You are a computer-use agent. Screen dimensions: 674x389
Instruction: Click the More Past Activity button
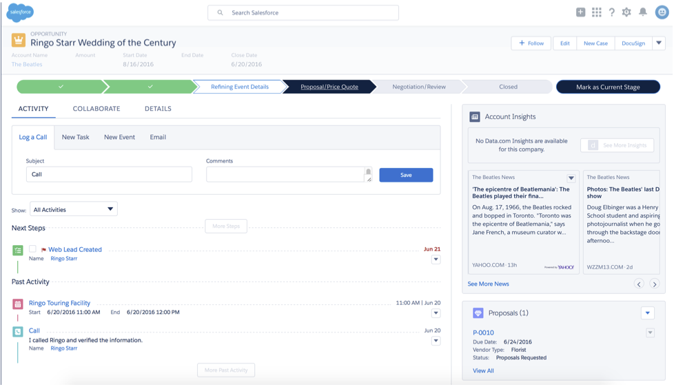[x=226, y=370]
